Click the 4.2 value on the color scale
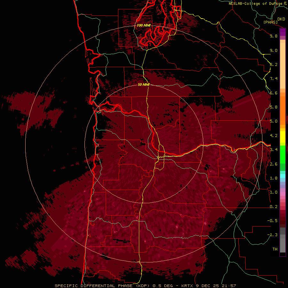 pyautogui.click(x=274, y=136)
